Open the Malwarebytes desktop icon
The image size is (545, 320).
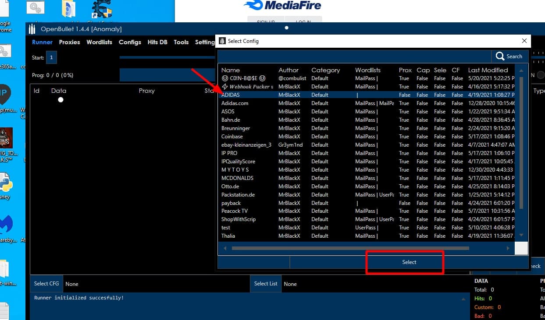click(6, 224)
